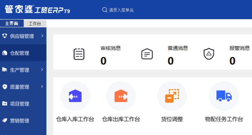Focus the 请录入菜单名 search field
The height and width of the screenshot is (135, 252).
tap(121, 10)
